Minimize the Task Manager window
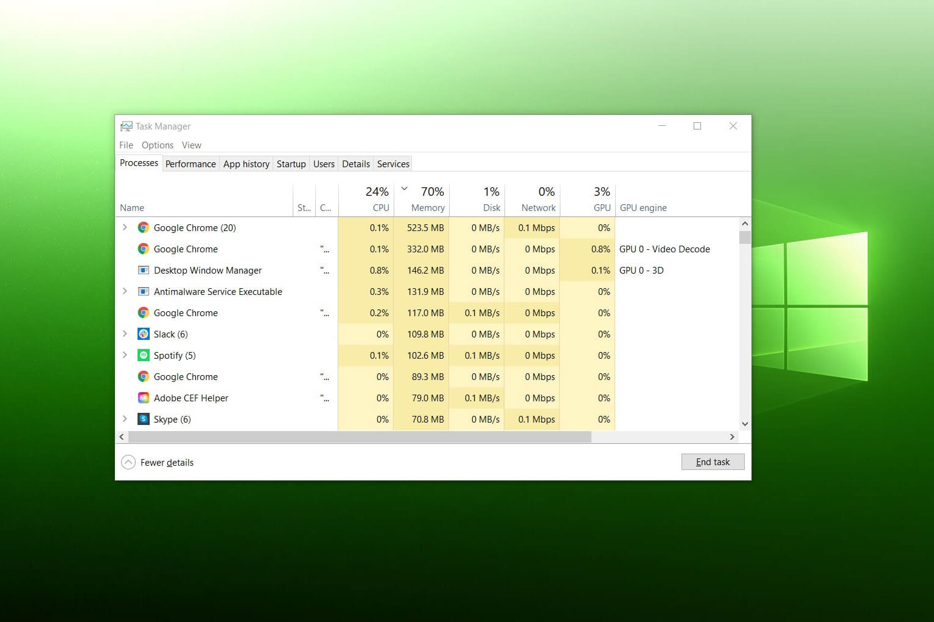Screen dimensions: 934x622 coord(662,126)
